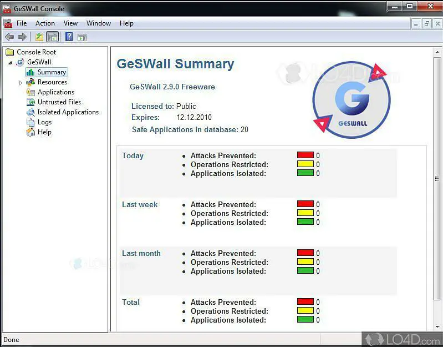
Task: Click 'Done' in the status bar
Action: 11,340
